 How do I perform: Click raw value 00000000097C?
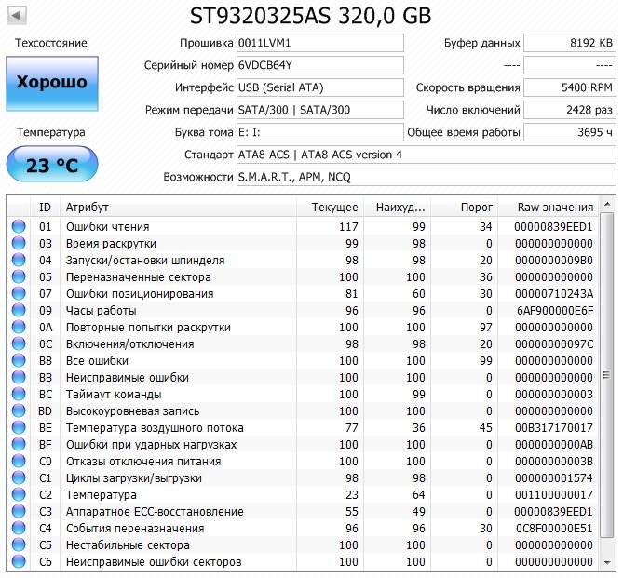[x=553, y=344]
